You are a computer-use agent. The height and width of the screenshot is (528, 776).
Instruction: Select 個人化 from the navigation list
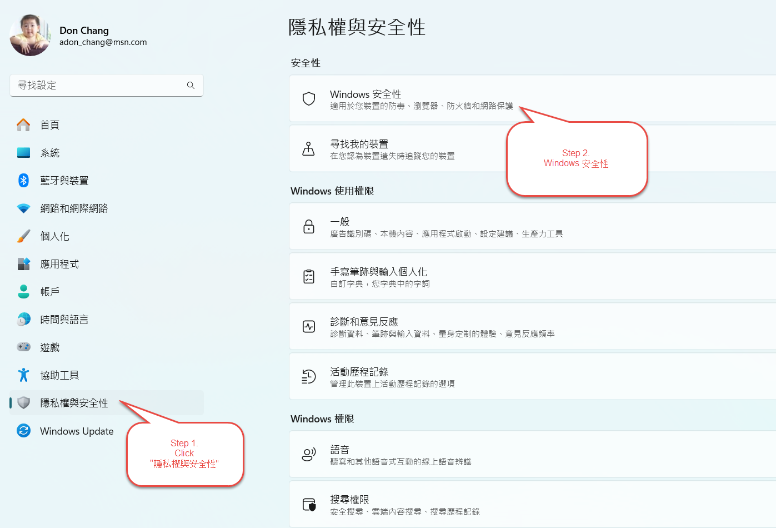pos(54,236)
